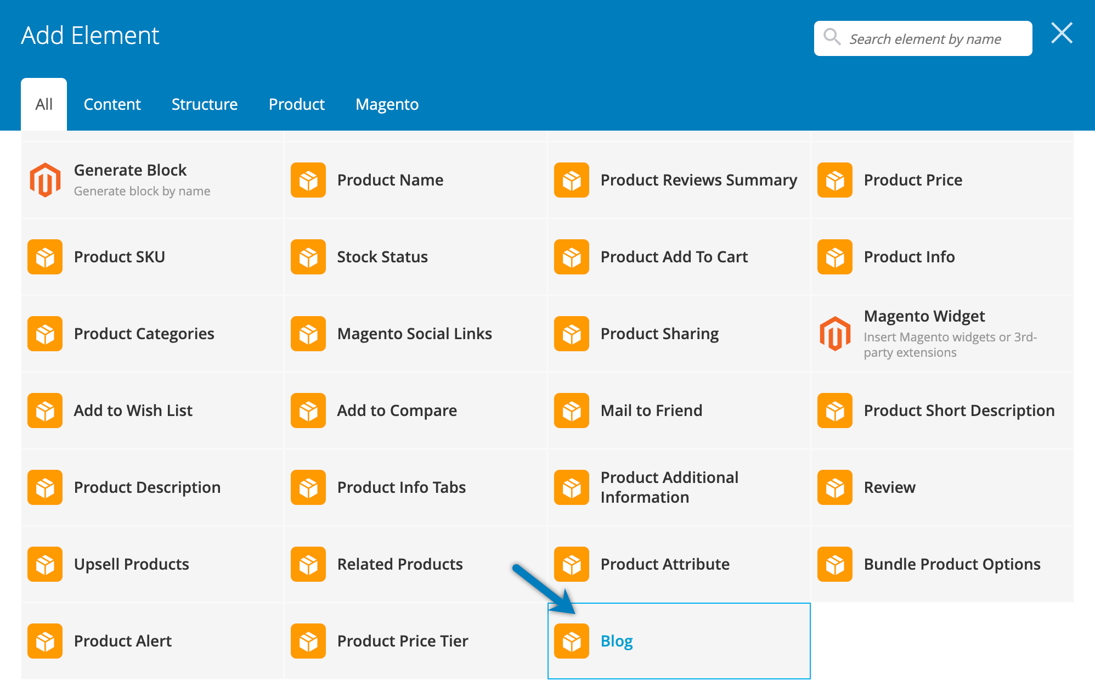Image resolution: width=1095 pixels, height=697 pixels.
Task: Select the Product Price text
Action: (x=913, y=180)
